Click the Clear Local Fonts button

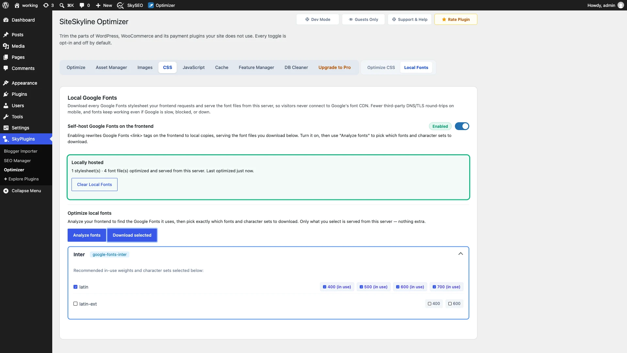[94, 184]
